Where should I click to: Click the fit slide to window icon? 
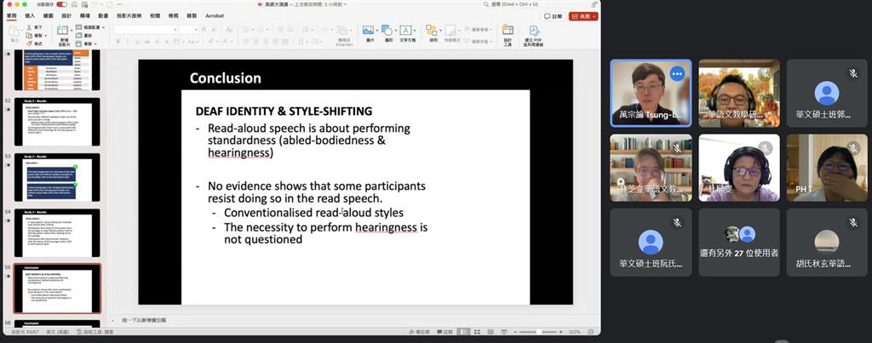pyautogui.click(x=590, y=332)
